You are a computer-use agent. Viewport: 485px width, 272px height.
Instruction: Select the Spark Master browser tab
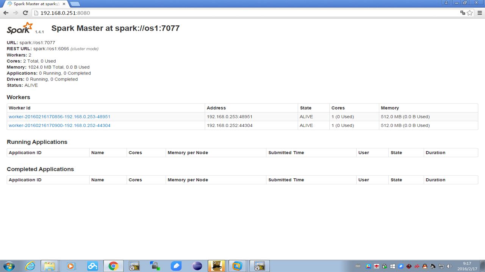click(x=35, y=4)
